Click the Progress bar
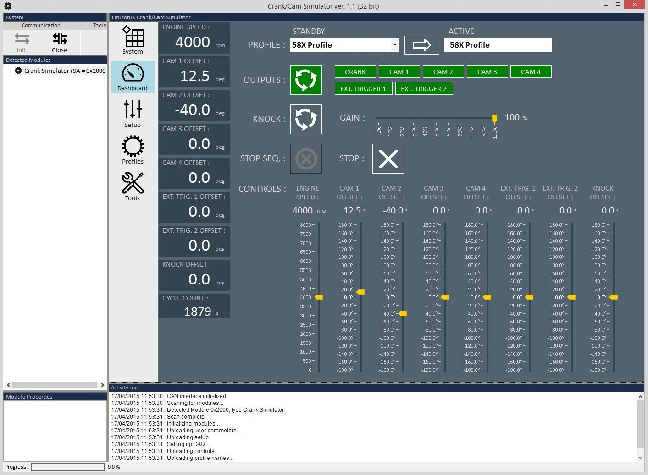The image size is (648, 475). 68,467
